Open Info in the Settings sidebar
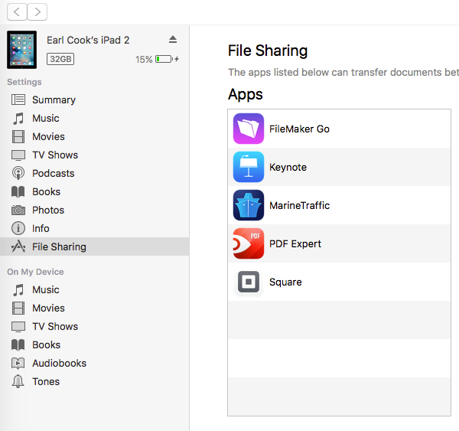Screen dimensions: 459x431 [41, 229]
